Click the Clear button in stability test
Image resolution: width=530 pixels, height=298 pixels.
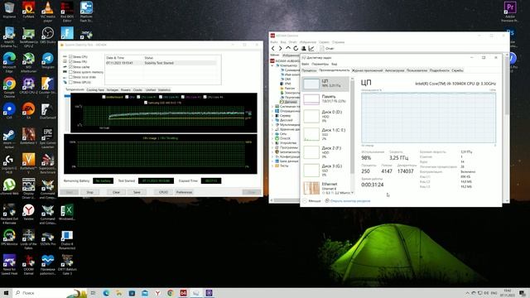116,192
